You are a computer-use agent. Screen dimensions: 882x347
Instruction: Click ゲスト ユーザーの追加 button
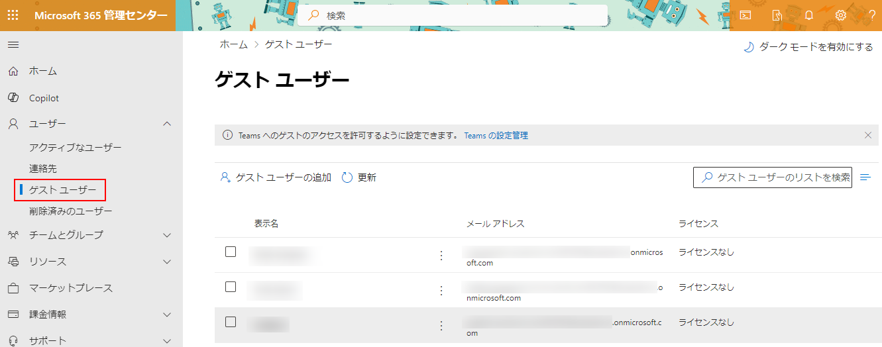[x=275, y=177]
